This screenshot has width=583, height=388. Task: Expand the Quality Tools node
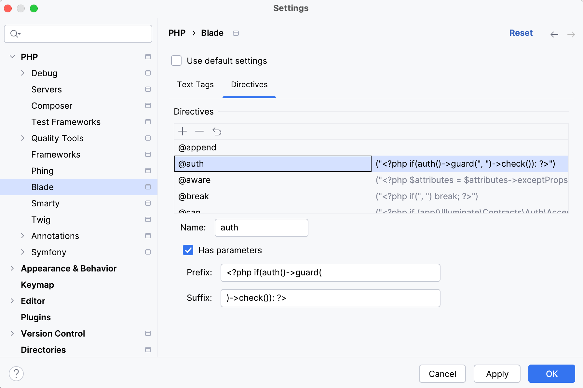coord(23,138)
